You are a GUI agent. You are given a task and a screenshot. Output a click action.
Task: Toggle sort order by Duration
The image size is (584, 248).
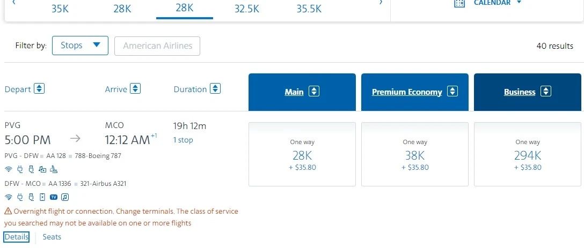(x=215, y=89)
